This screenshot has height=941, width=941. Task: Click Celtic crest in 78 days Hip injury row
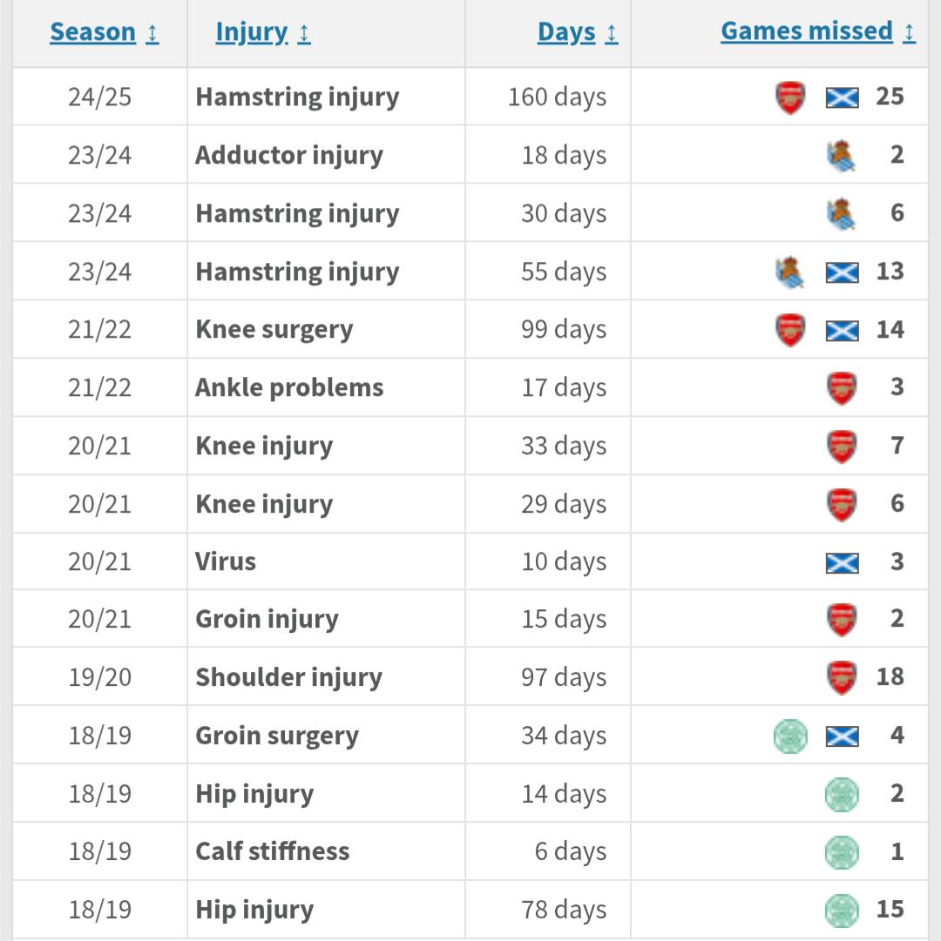pos(842,911)
